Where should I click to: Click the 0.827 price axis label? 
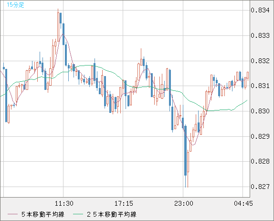260,187
